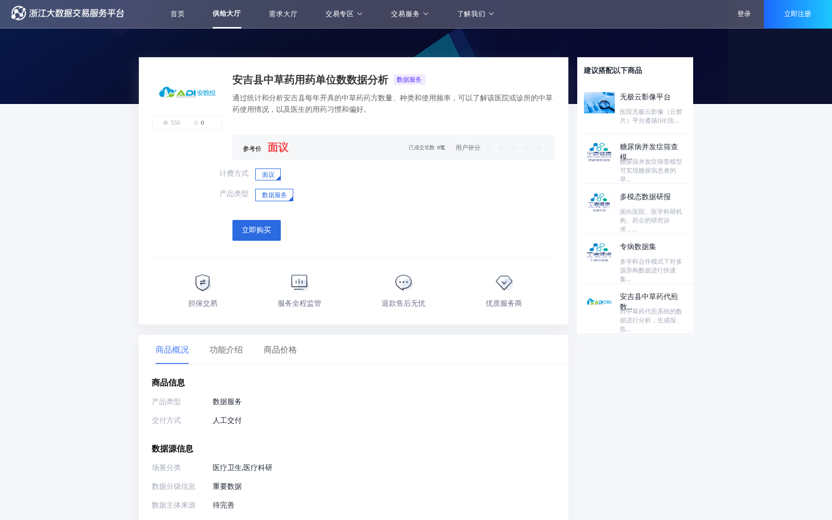Click the 立即注册 button
832x520 pixels.
[x=798, y=14]
